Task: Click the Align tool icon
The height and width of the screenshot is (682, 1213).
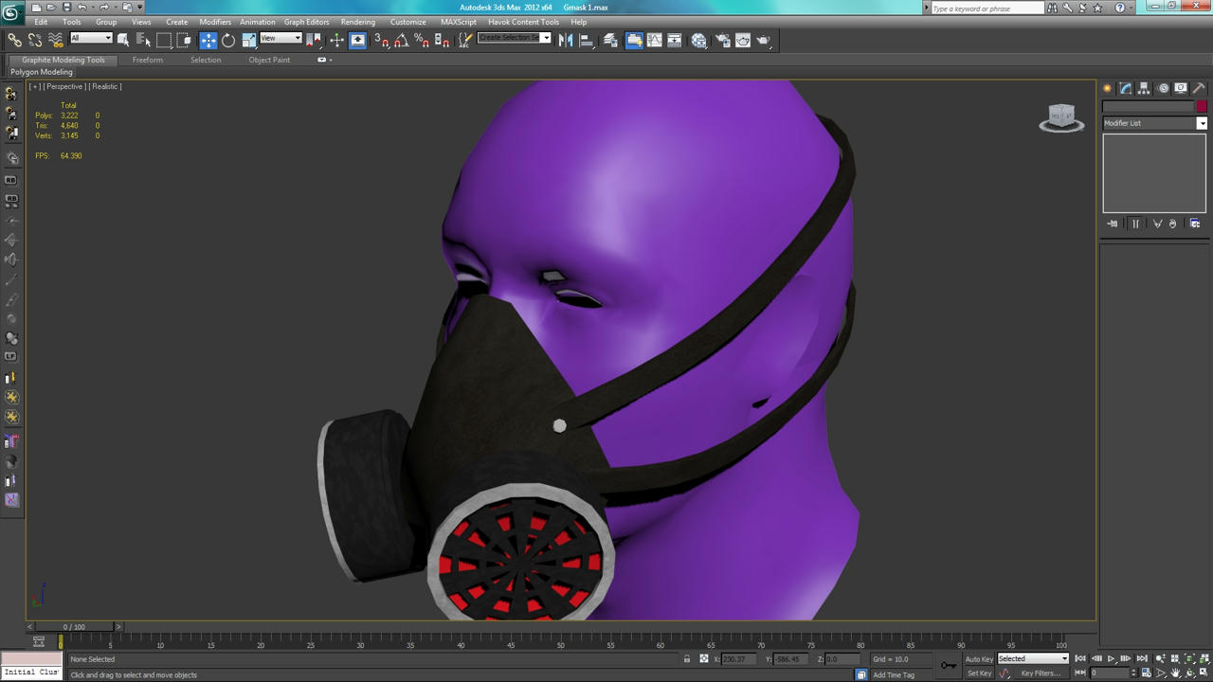Action: click(x=587, y=40)
